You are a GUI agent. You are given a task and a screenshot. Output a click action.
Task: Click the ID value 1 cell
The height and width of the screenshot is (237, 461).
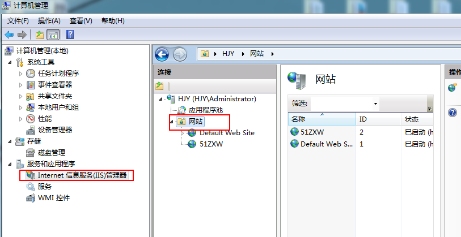click(x=361, y=144)
